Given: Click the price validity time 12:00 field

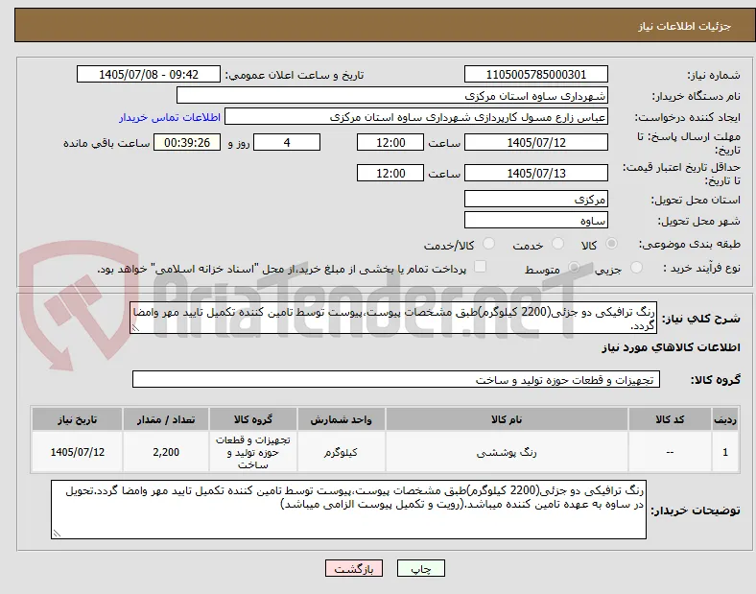Looking at the screenshot, I should pos(390,173).
